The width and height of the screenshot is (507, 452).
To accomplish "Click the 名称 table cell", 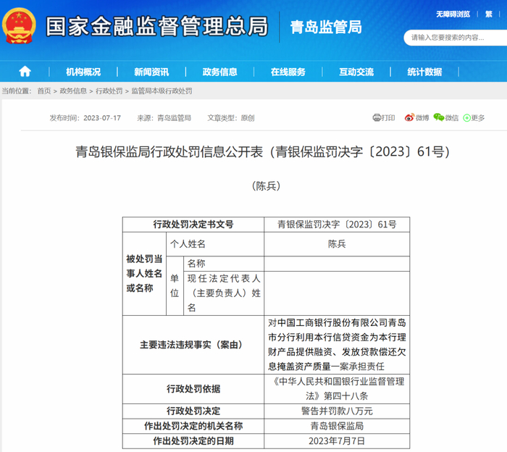I will (224, 264).
